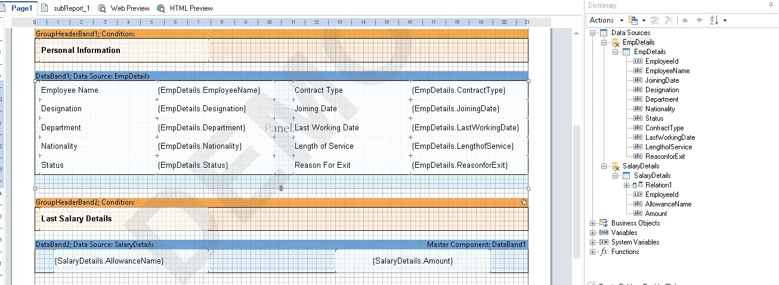The width and height of the screenshot is (779, 285).
Task: Select the Reason For Exit label
Action: pos(323,165)
